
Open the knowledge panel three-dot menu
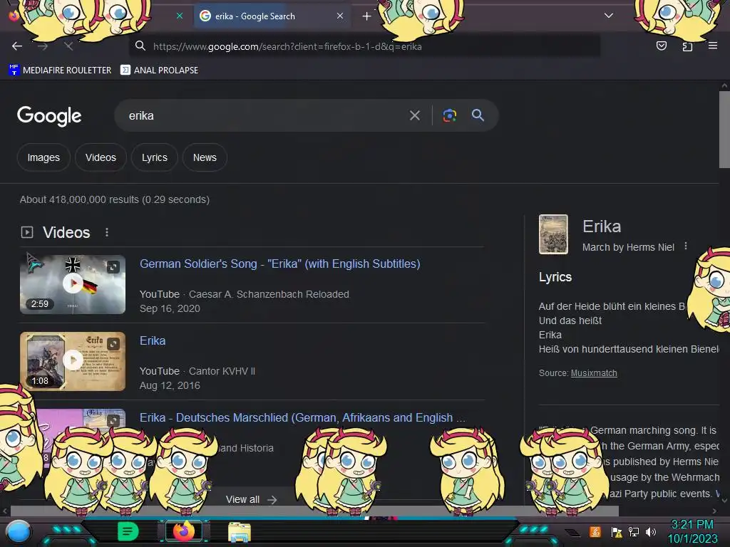[x=686, y=246]
